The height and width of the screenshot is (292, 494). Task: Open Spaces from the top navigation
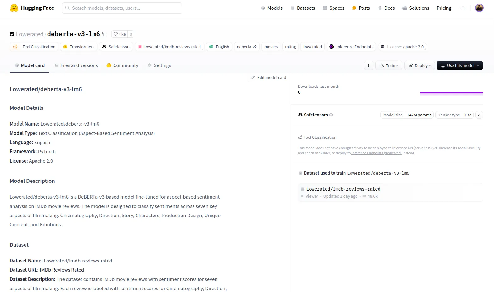pos(334,8)
